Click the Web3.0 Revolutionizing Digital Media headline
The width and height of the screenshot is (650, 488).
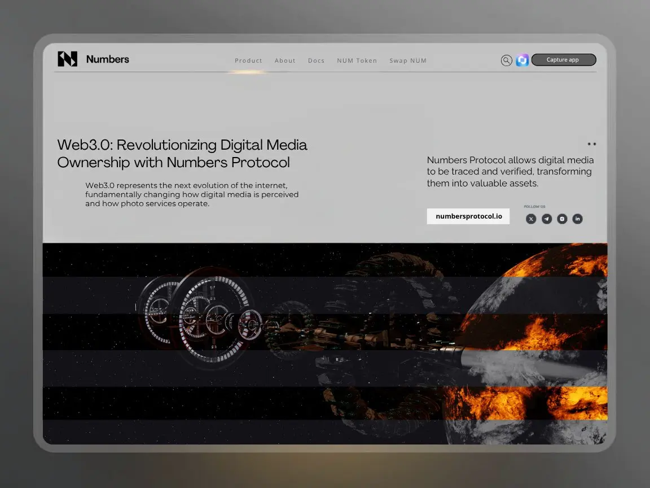tap(182, 154)
